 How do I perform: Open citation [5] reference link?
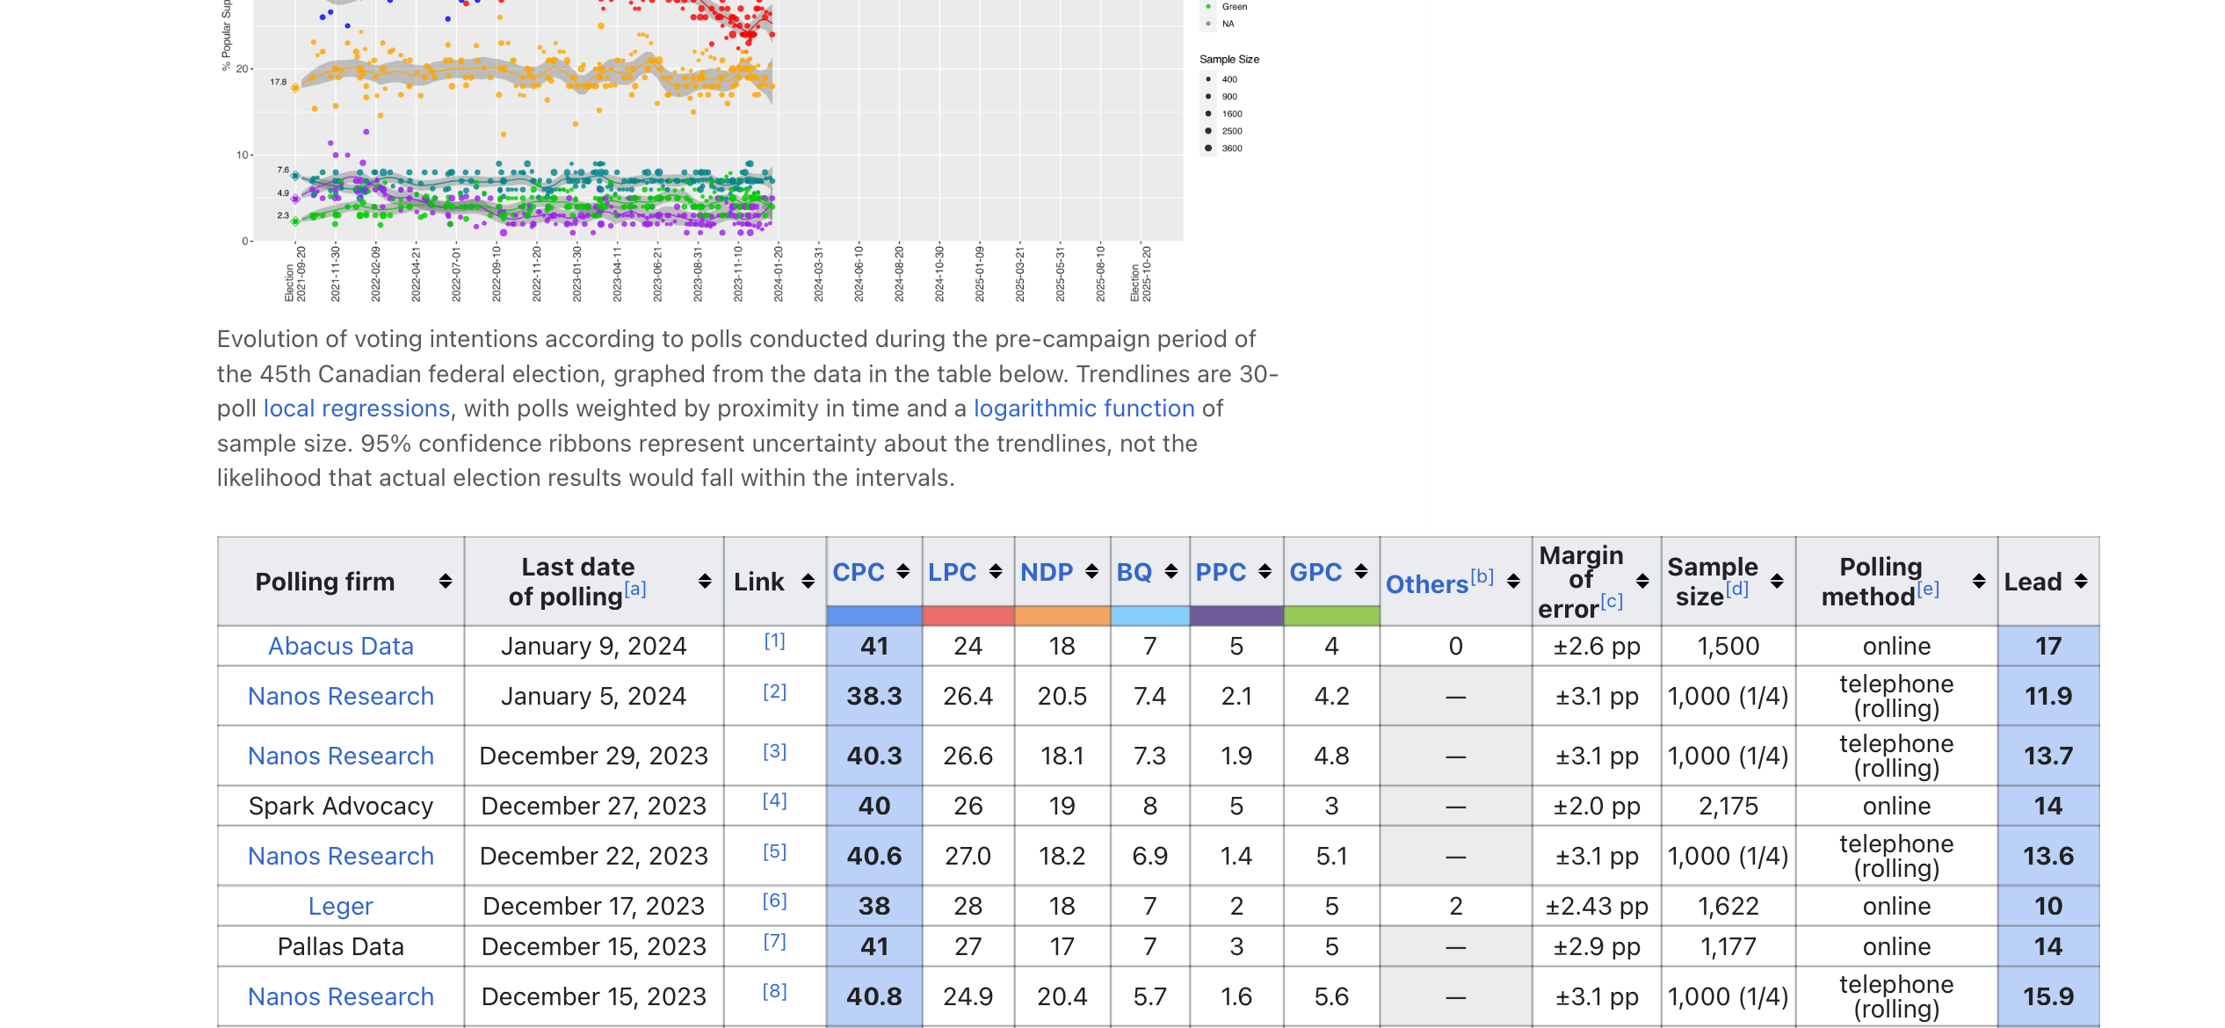click(x=774, y=851)
